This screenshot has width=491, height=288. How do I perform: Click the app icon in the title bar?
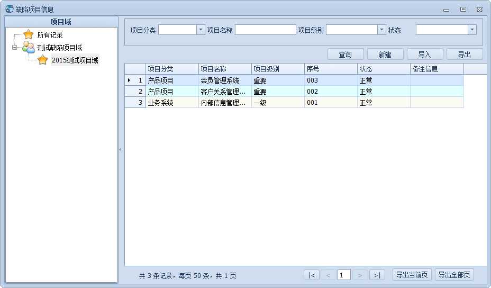10,9
